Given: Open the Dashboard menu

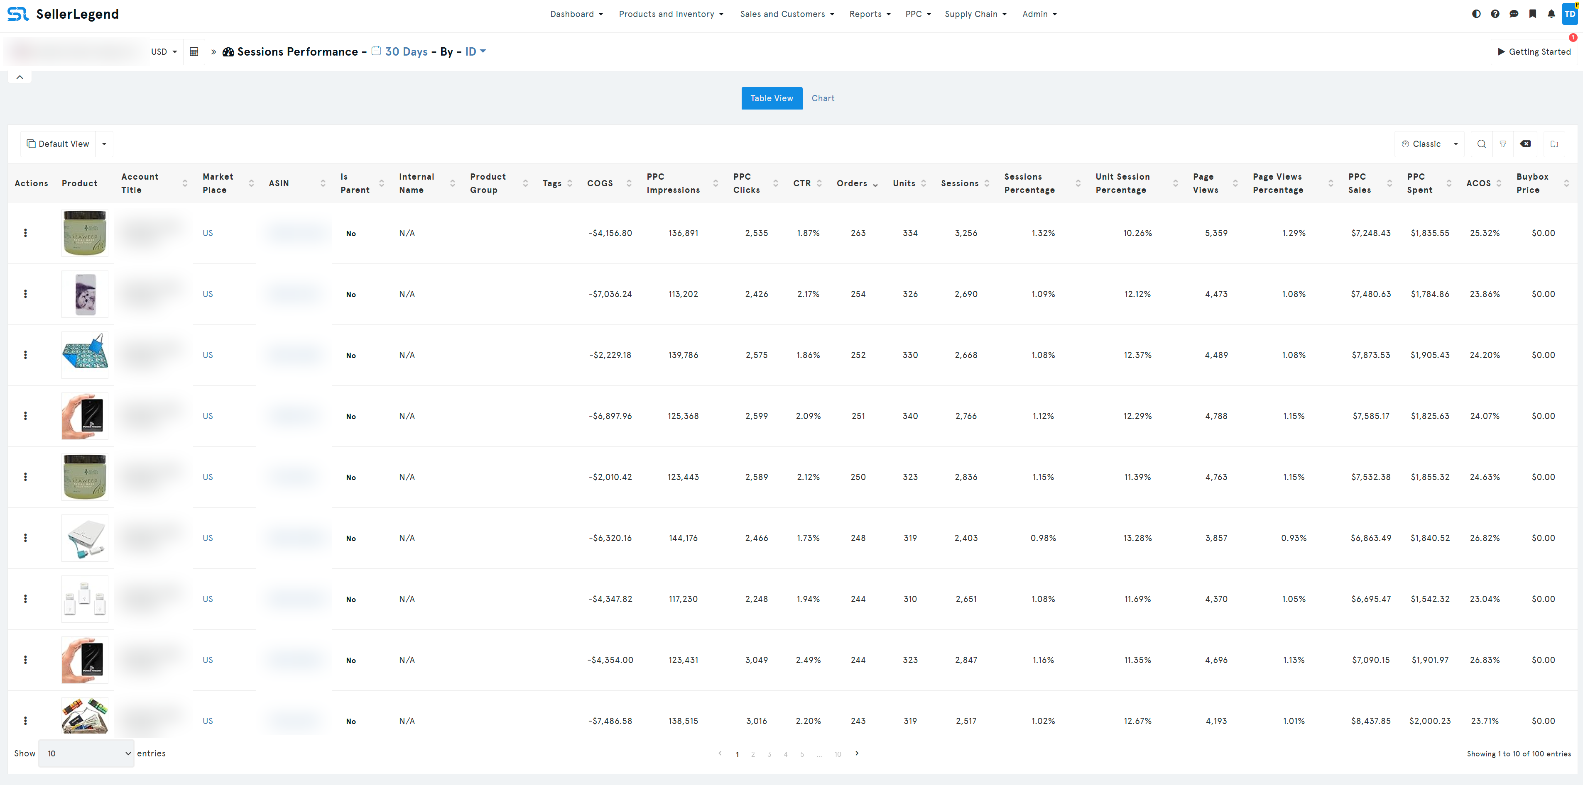Looking at the screenshot, I should point(576,14).
